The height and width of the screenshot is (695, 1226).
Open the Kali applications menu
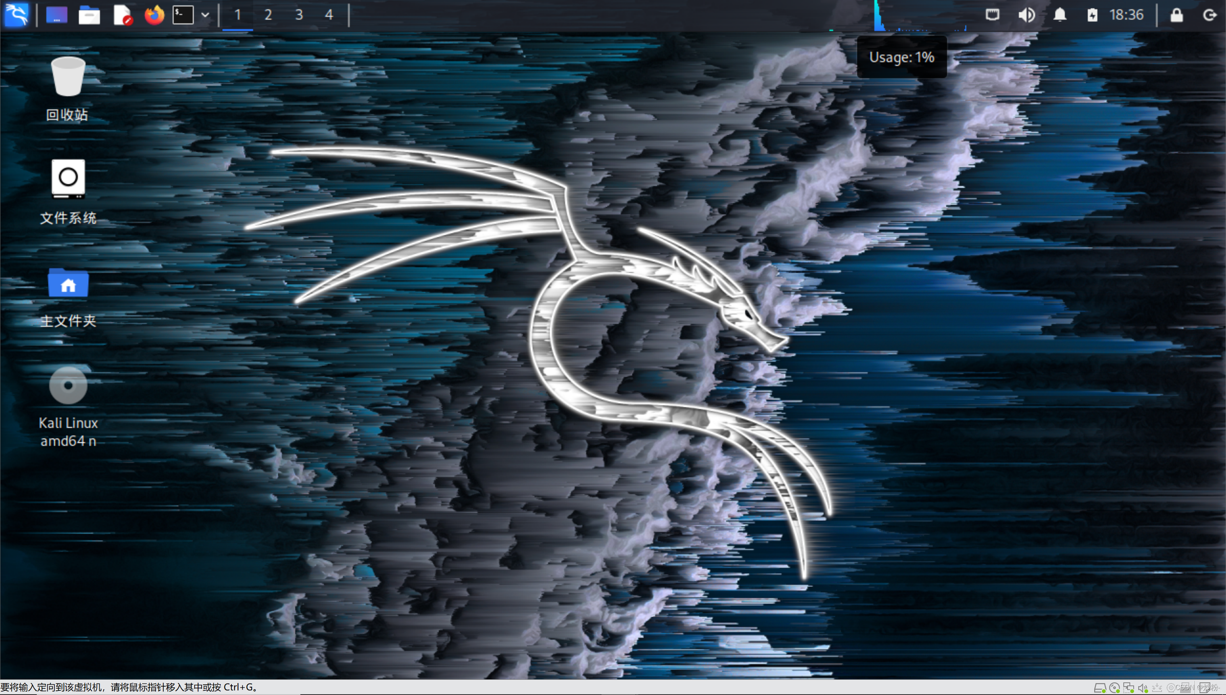point(17,14)
